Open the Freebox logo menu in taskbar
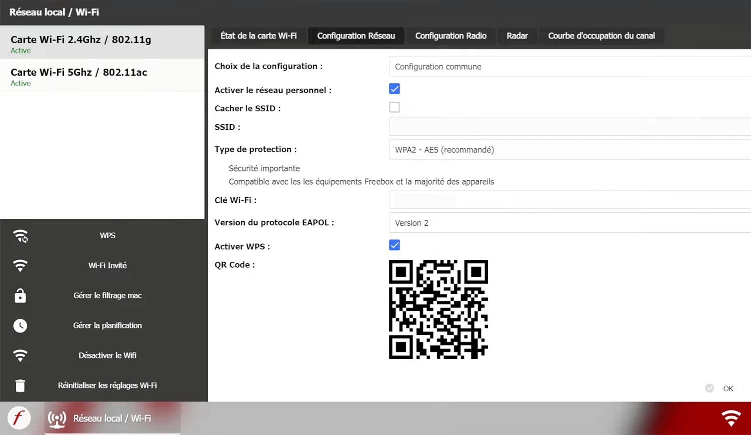The image size is (751, 435). point(19,418)
